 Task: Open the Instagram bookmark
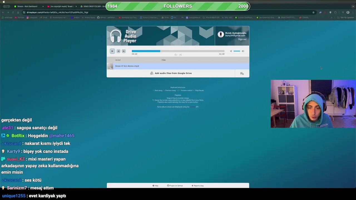(32, 17)
